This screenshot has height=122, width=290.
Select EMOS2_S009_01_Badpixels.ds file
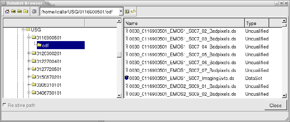click(183, 86)
